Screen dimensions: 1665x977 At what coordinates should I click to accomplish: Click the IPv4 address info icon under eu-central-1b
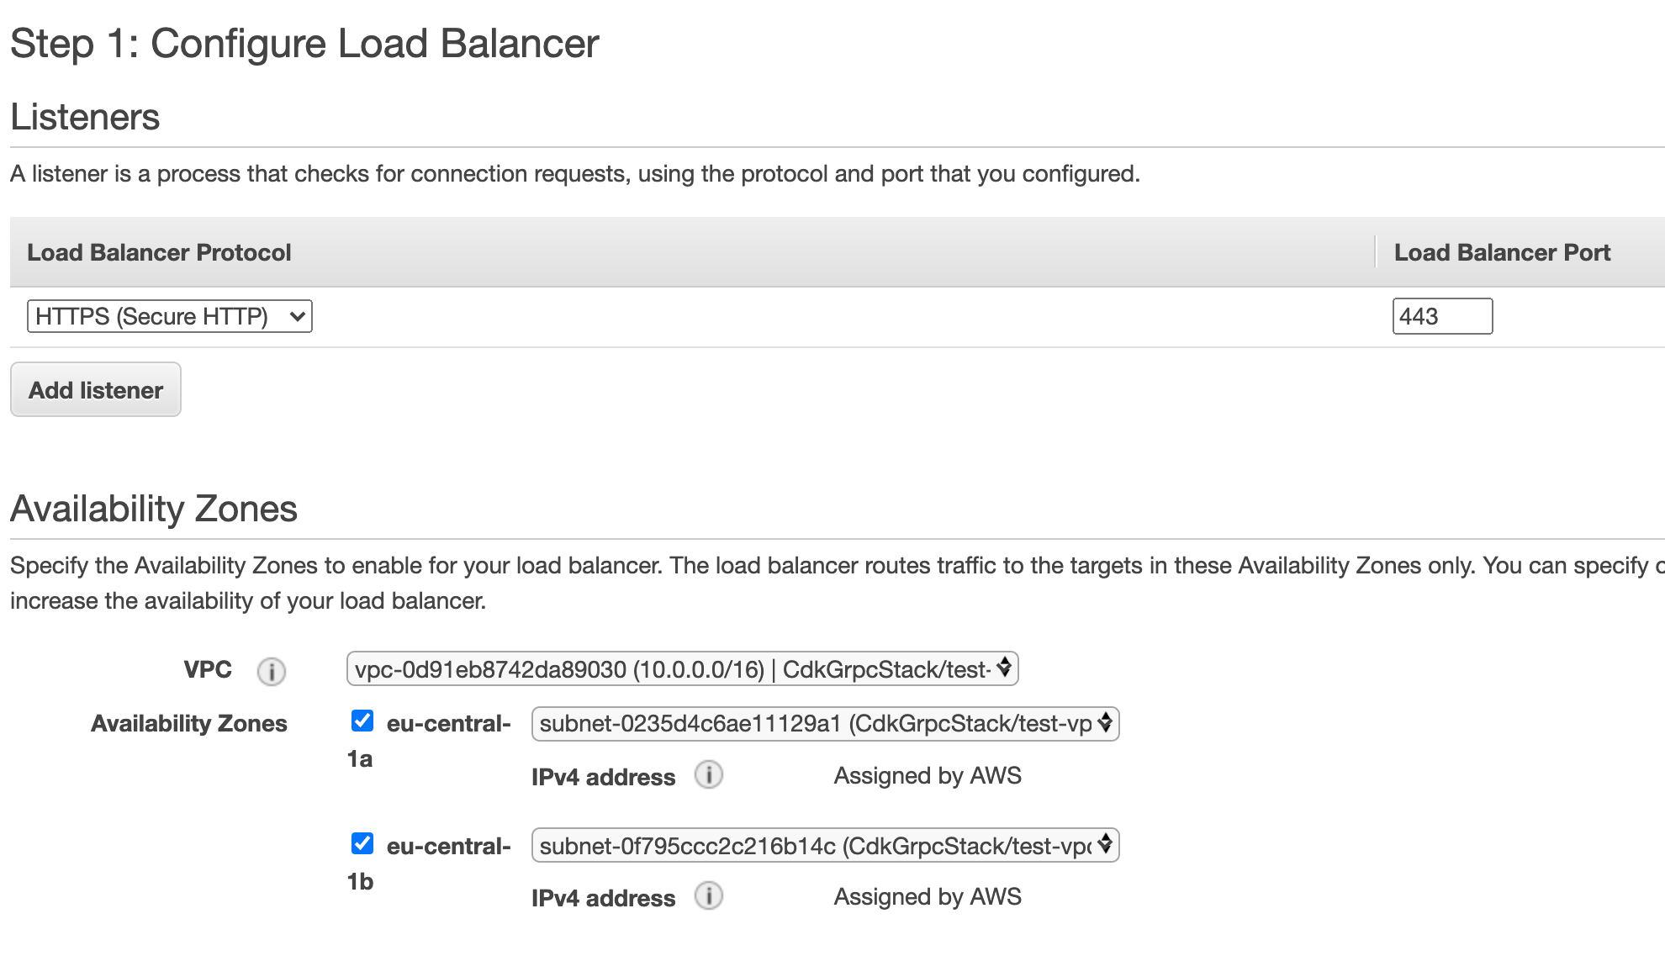(x=709, y=897)
